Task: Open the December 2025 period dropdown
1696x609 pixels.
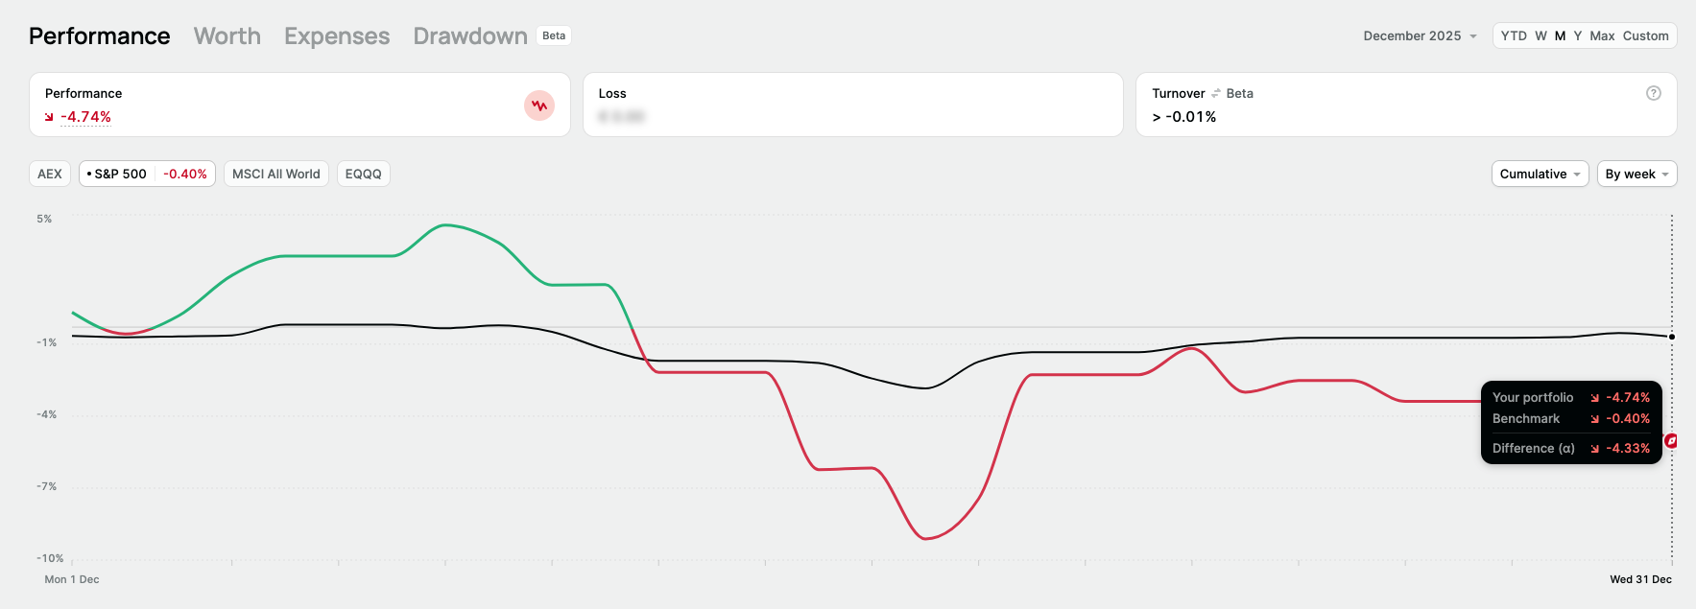Action: 1420,35
